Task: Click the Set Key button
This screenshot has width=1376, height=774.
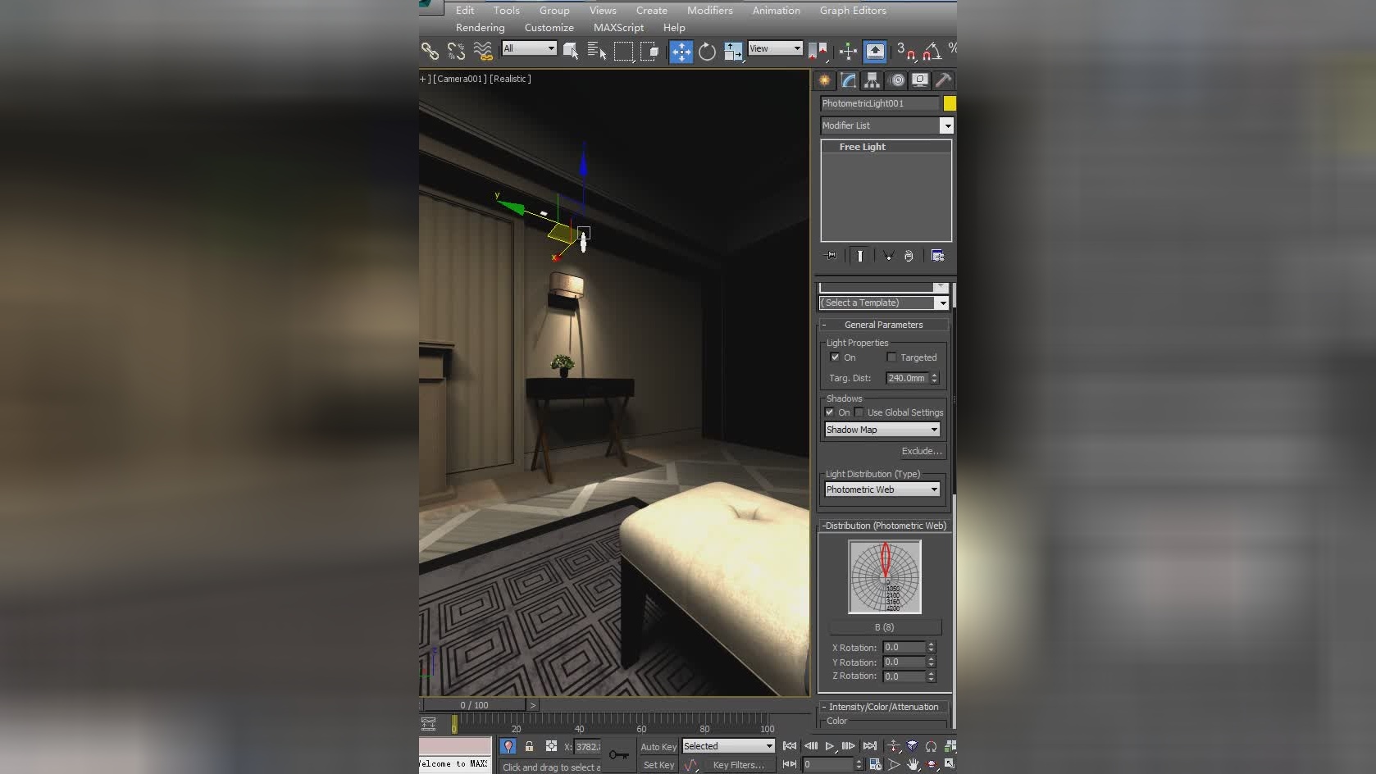Action: coord(658,765)
